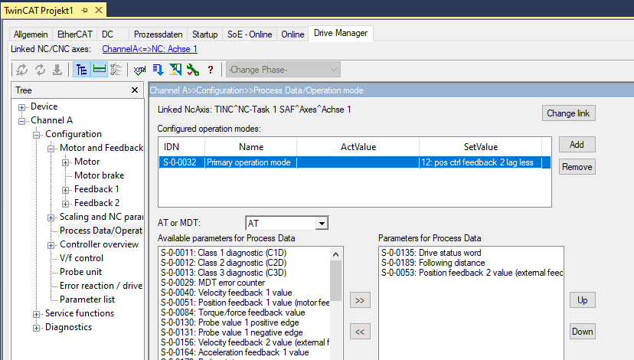Toggle the tree view toolbar icon
This screenshot has height=360, width=634.
(x=81, y=70)
